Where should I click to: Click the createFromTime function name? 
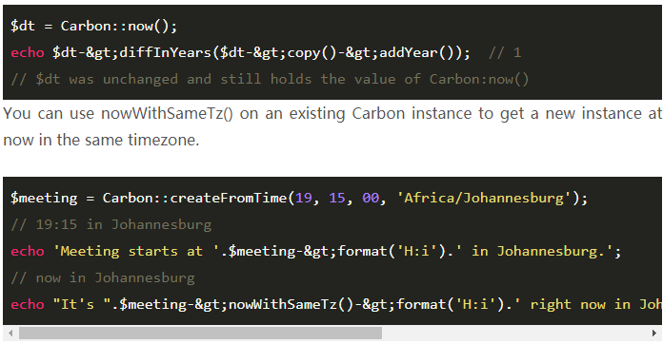coord(229,199)
